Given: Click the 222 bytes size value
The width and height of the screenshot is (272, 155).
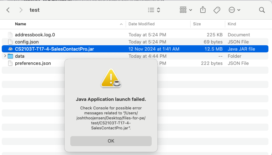Looking at the screenshot, I should [x=212, y=63].
